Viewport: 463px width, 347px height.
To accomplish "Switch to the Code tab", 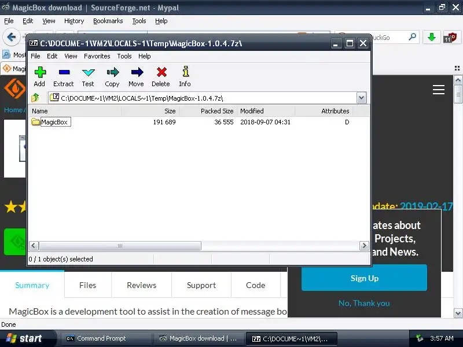I will pyautogui.click(x=255, y=285).
